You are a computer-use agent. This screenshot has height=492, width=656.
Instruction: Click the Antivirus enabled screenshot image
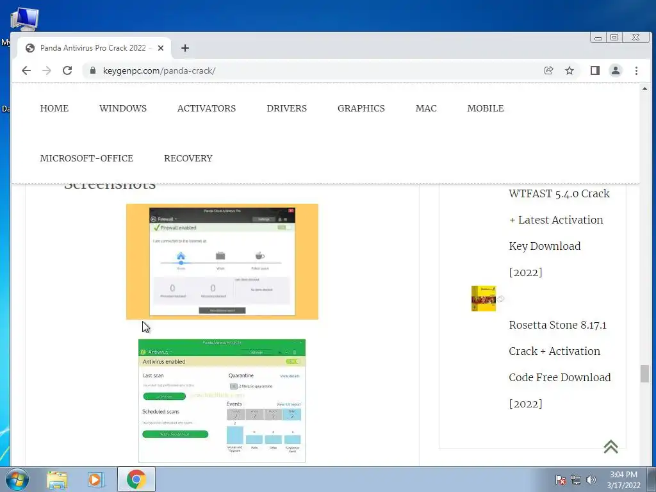[x=222, y=400]
